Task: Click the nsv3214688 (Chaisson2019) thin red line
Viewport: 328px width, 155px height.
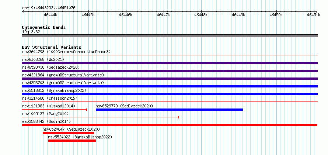Action: click(170, 102)
